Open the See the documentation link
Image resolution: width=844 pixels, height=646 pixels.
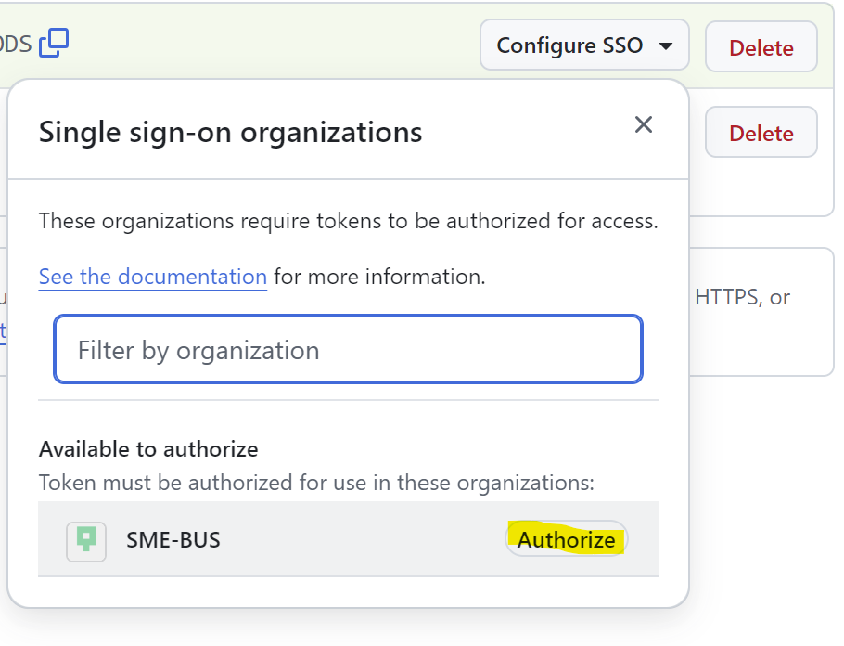click(153, 277)
